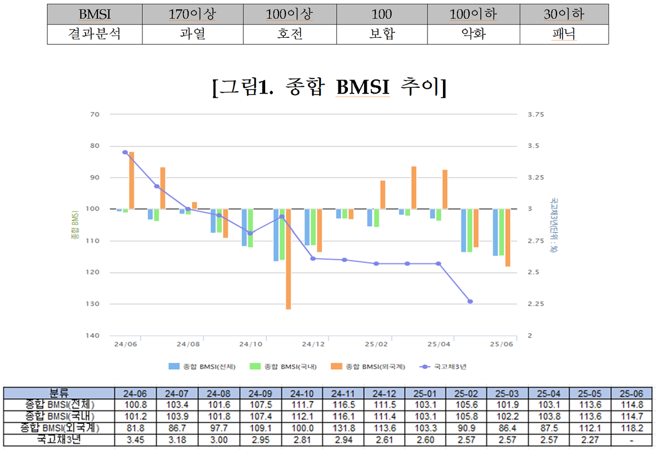
Task: Select the 패닉 cell
Action: pyautogui.click(x=564, y=34)
